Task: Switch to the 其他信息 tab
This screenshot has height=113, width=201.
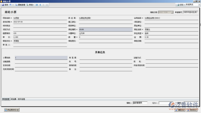Action: (x=6, y=99)
